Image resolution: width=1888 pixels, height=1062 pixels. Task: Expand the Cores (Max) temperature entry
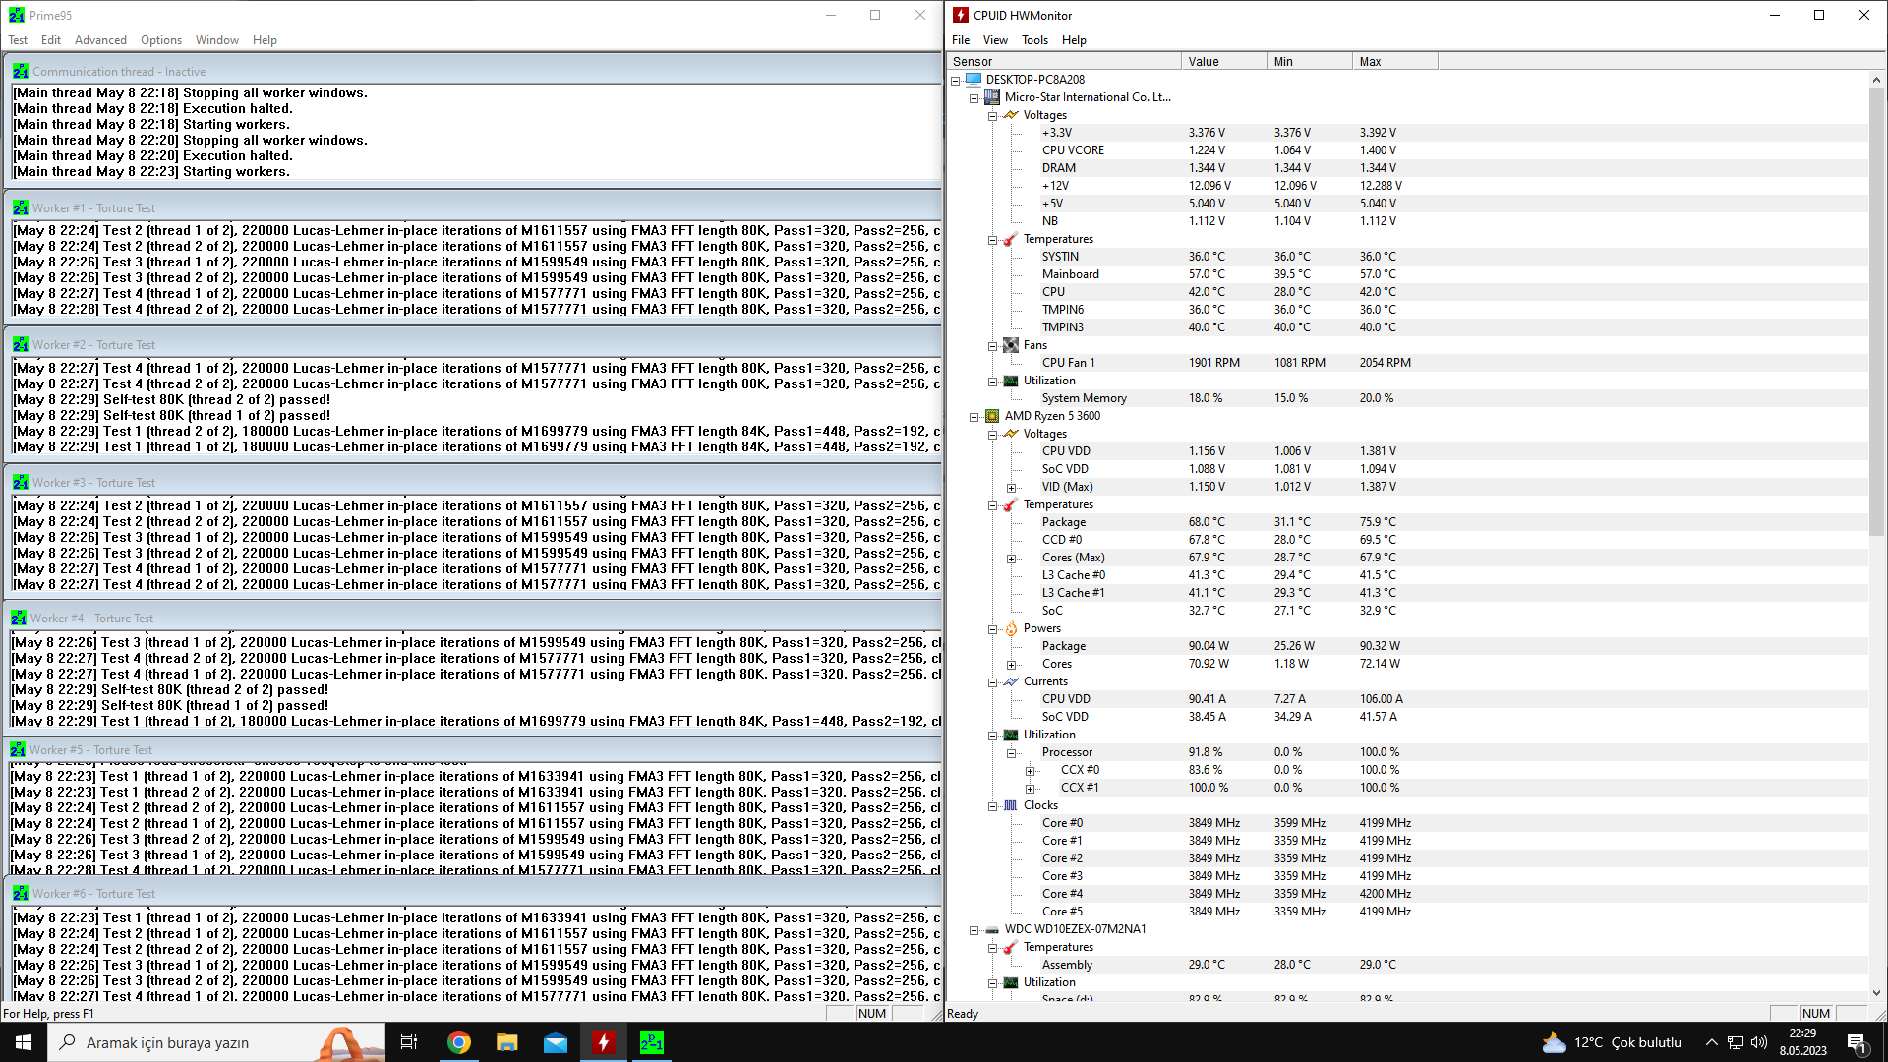tap(1011, 559)
